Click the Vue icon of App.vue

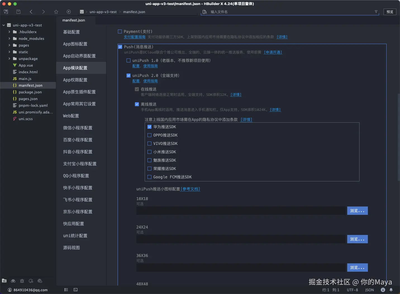[x=15, y=65]
